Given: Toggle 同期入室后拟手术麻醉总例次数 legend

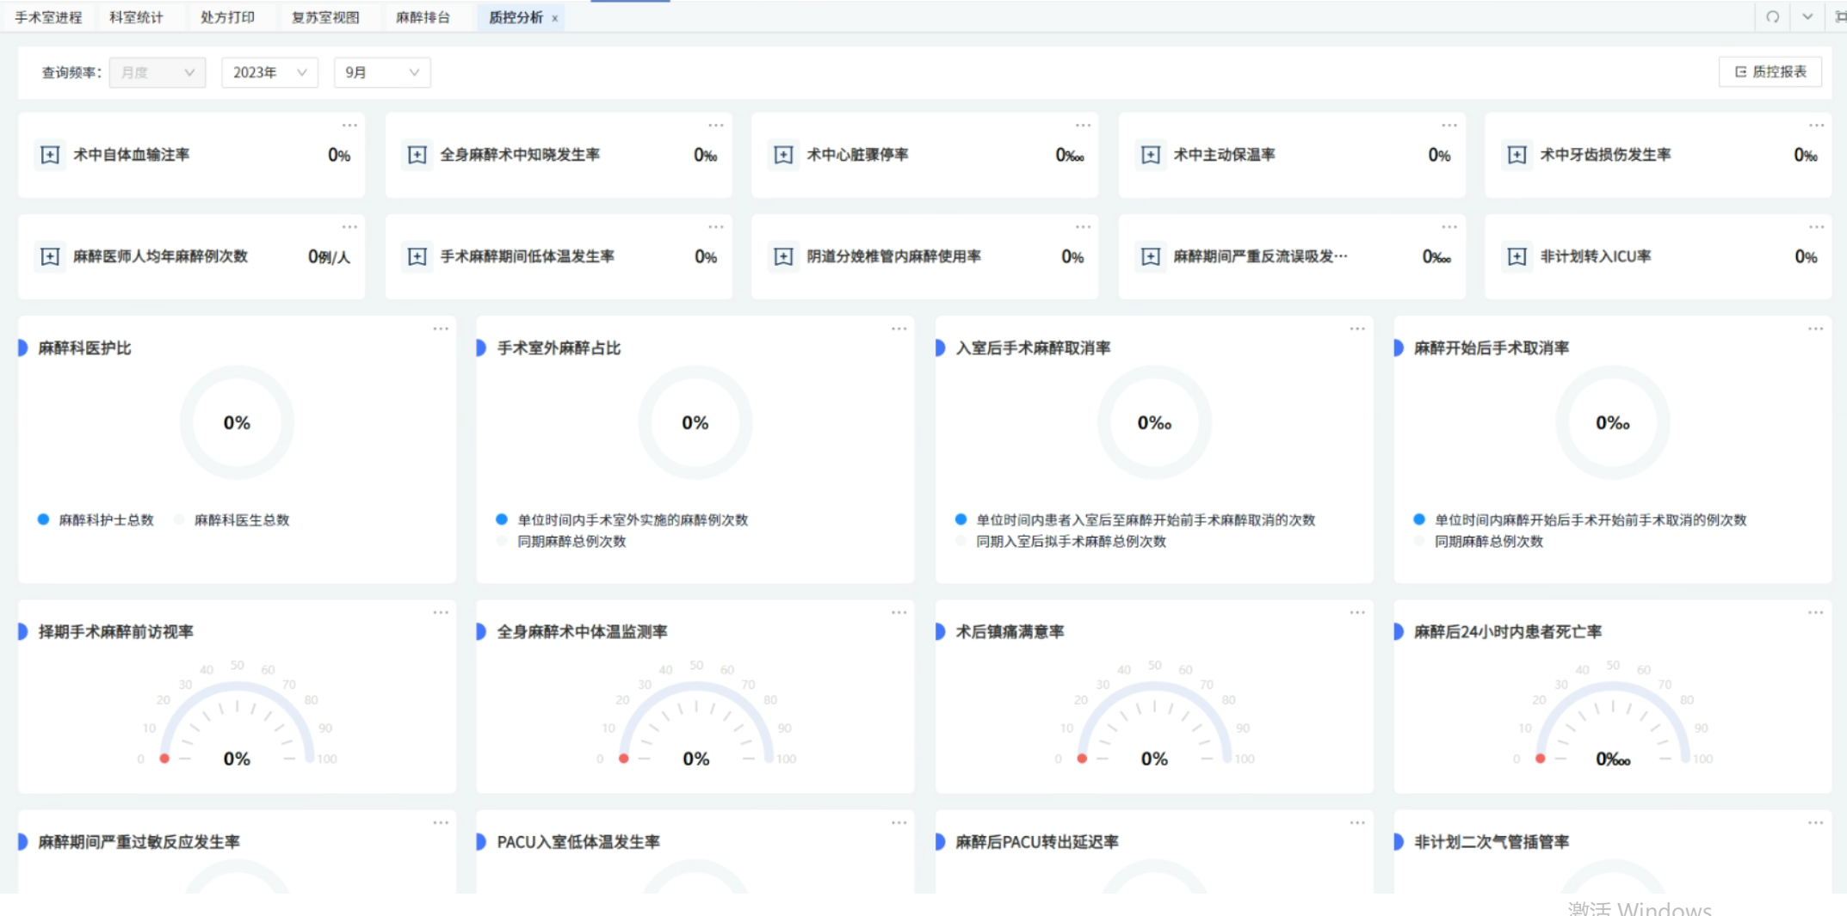Looking at the screenshot, I should pyautogui.click(x=1060, y=541).
